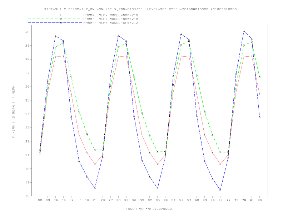Click x-axis forecast hour label 81
The height and width of the screenshot is (218, 283).
tap(252, 200)
